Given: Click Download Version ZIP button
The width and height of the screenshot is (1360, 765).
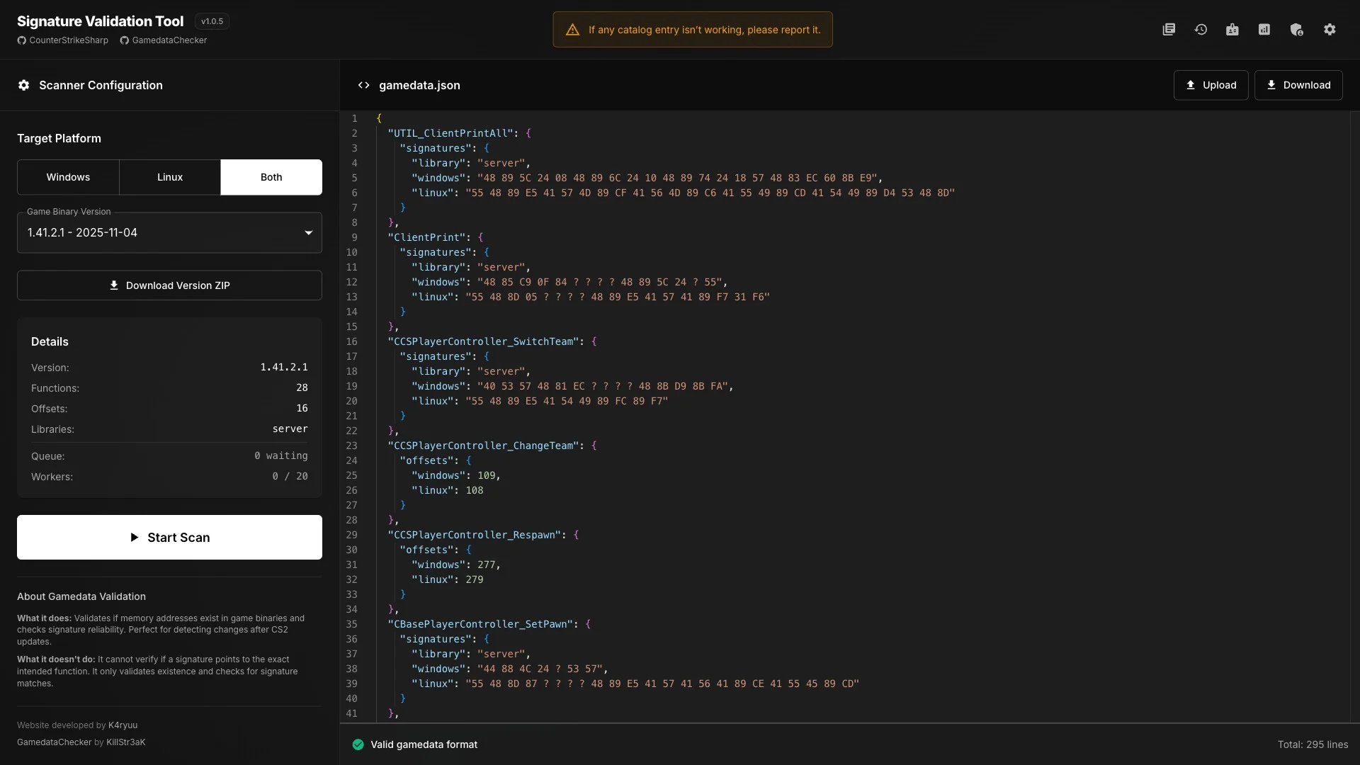Looking at the screenshot, I should click(169, 285).
